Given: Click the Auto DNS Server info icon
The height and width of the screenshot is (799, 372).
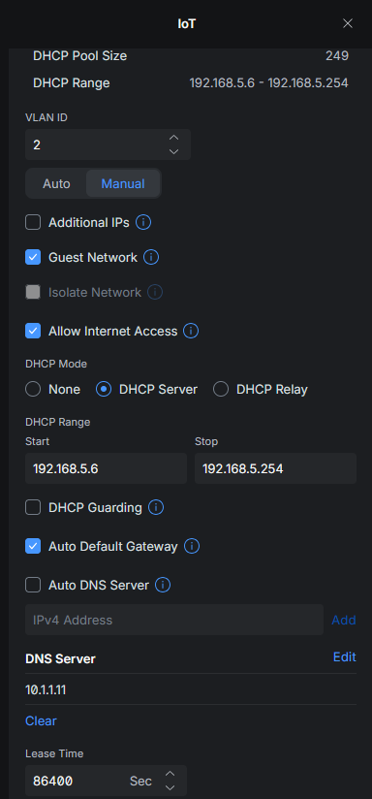Looking at the screenshot, I should [163, 585].
